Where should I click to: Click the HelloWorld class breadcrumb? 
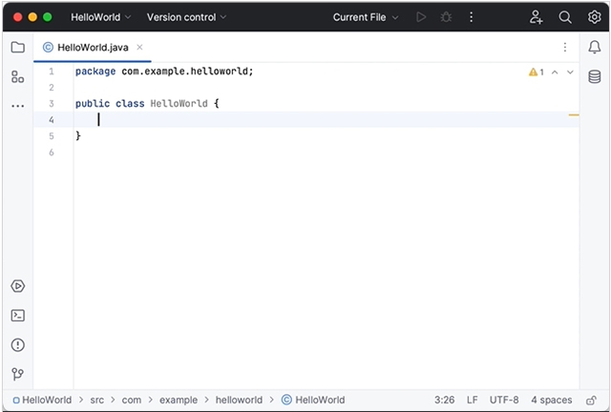tap(313, 400)
